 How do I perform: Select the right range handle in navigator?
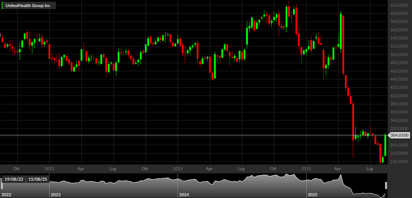tap(386, 185)
